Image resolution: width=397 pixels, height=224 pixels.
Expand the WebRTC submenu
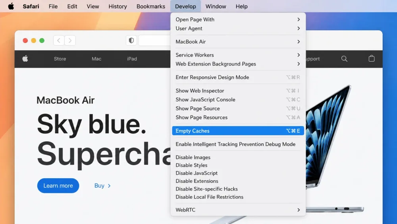point(238,210)
